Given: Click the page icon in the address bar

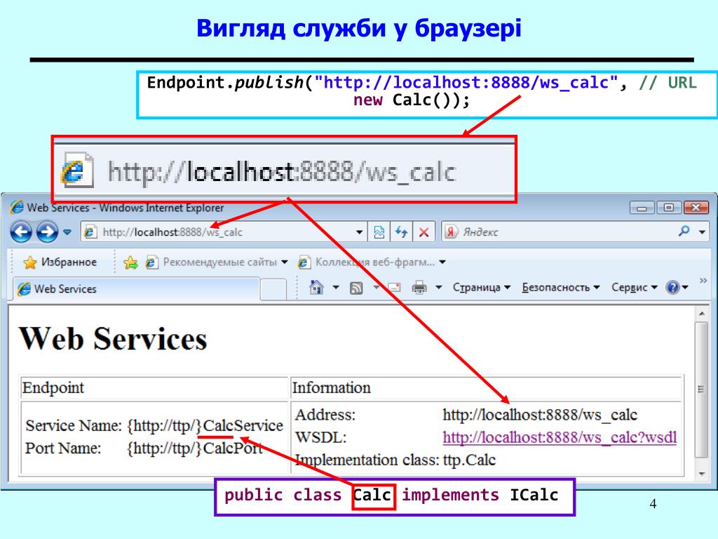Looking at the screenshot, I should click(x=90, y=232).
